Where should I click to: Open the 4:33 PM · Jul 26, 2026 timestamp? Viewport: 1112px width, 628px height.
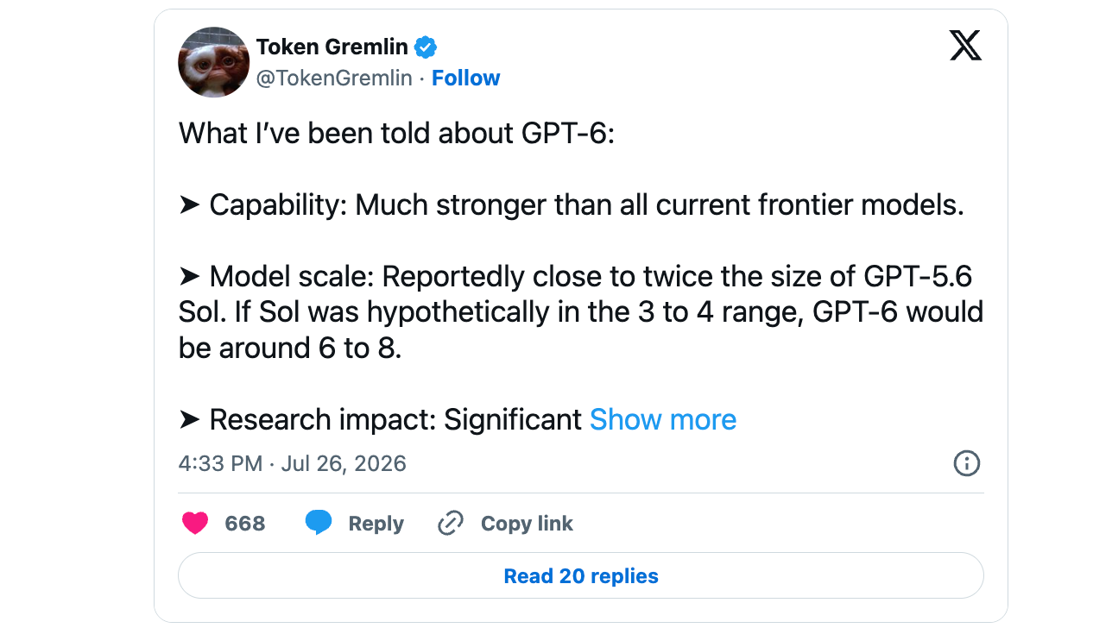[292, 463]
